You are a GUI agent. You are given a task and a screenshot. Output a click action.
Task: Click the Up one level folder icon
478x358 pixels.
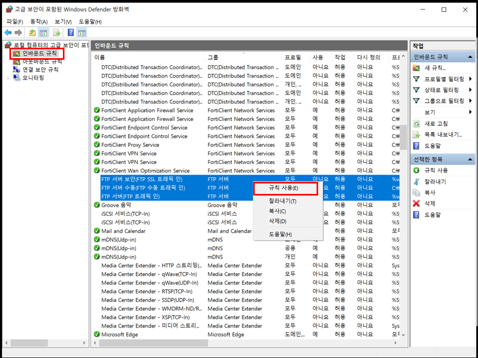[32, 32]
